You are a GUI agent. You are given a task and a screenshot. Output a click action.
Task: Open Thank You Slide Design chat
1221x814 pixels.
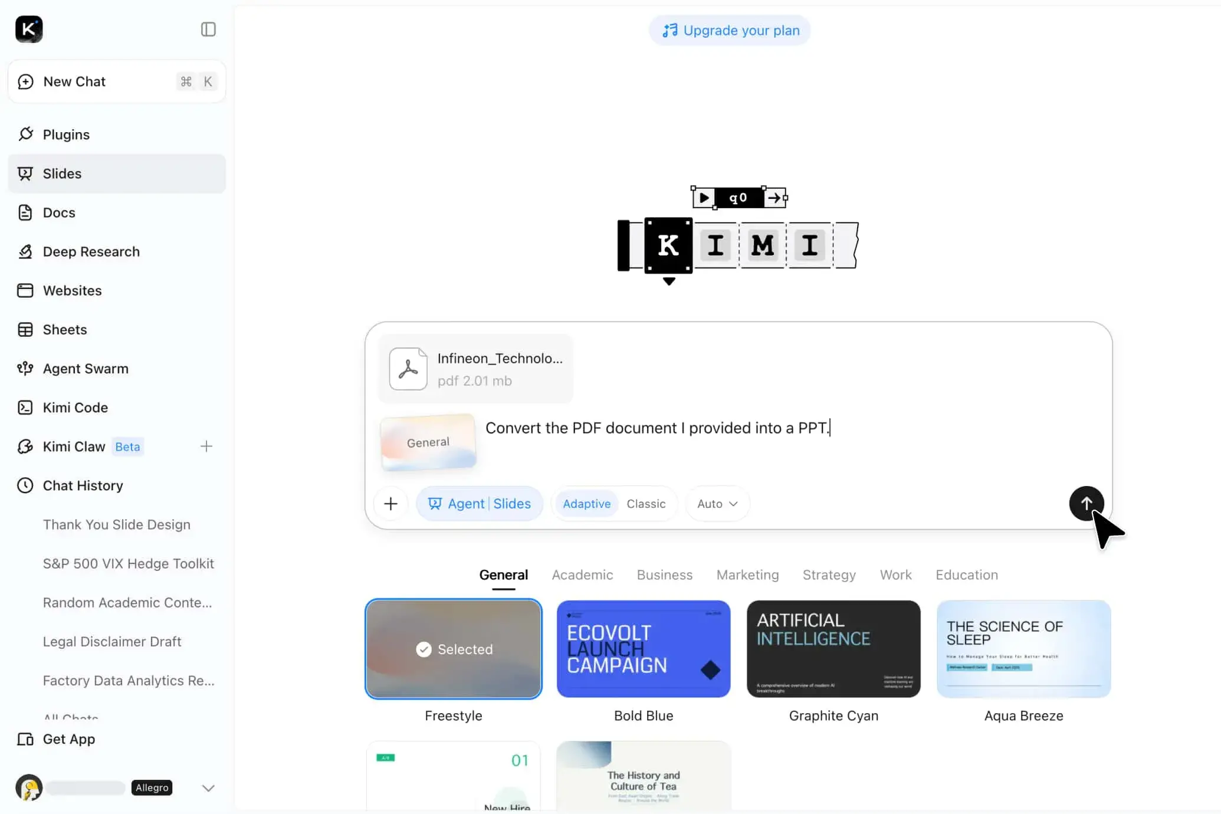[117, 524]
